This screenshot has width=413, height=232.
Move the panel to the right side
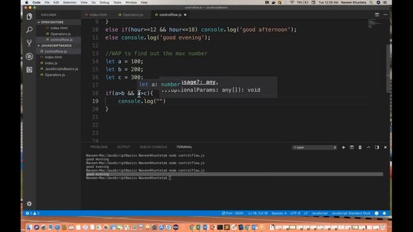377,148
